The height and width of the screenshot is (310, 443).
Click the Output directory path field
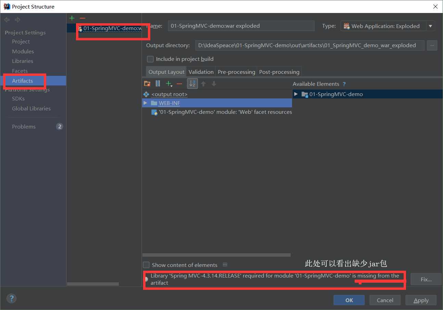pyautogui.click(x=309, y=45)
